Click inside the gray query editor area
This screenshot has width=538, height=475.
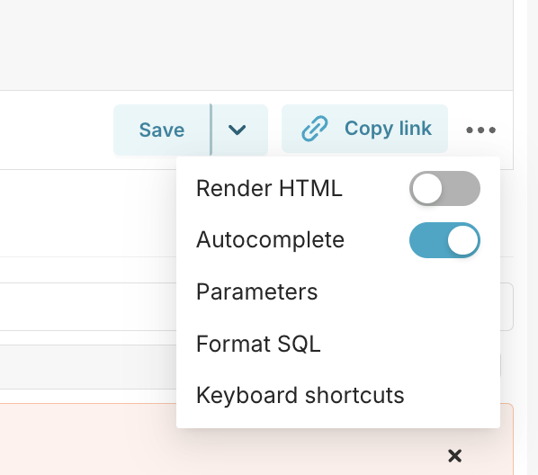256,45
